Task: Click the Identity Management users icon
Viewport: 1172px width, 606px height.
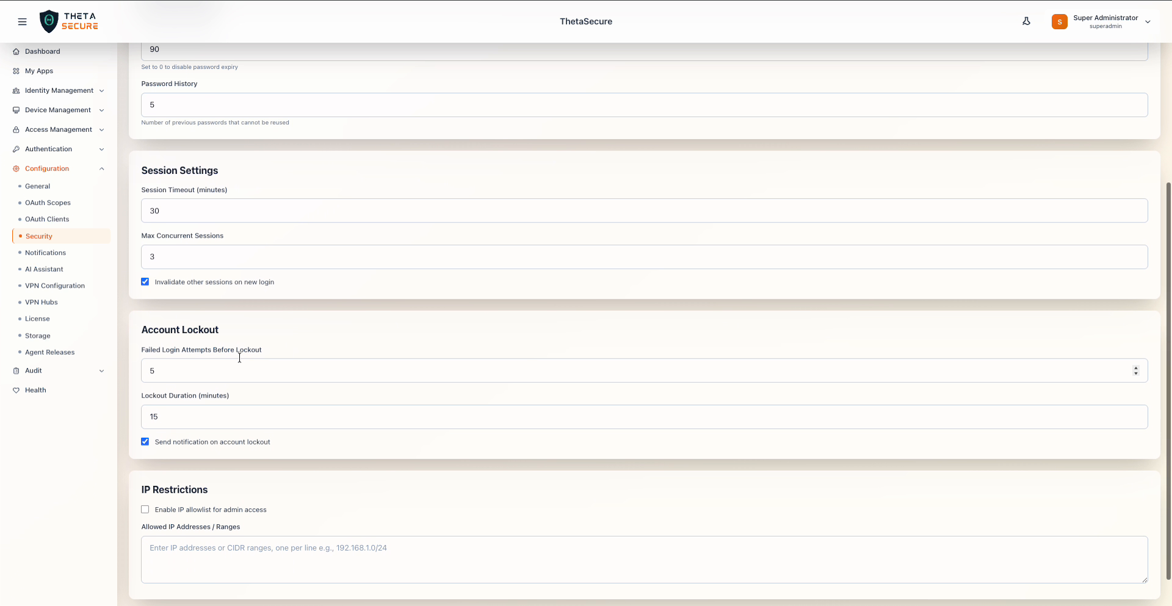Action: point(16,90)
